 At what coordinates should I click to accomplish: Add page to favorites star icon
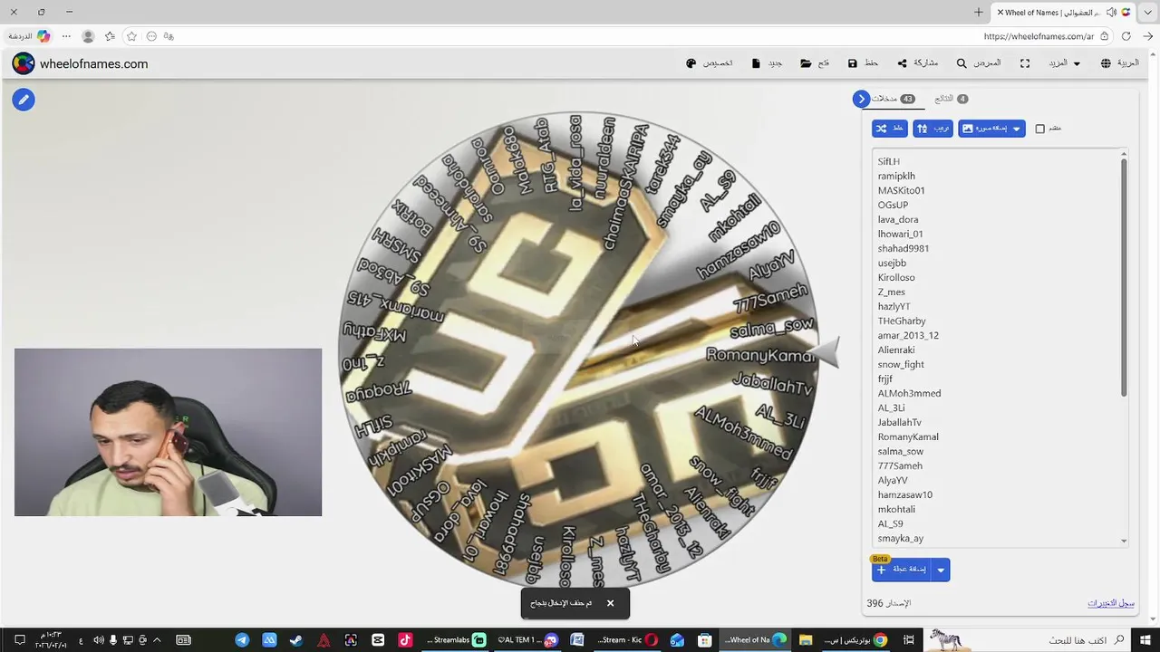(131, 36)
